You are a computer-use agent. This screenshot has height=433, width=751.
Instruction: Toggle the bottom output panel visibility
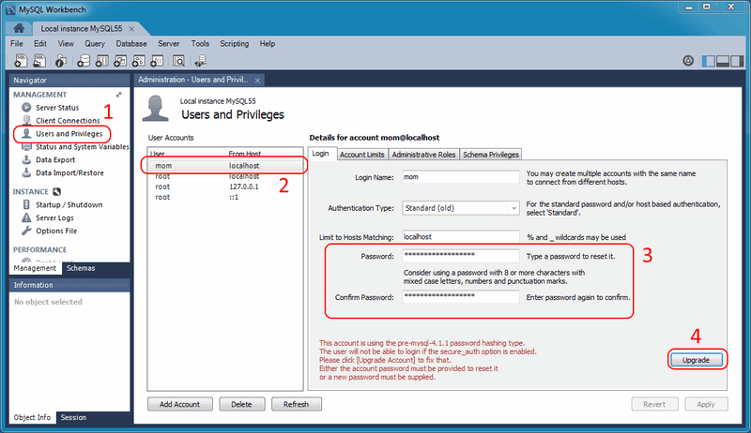pos(722,61)
